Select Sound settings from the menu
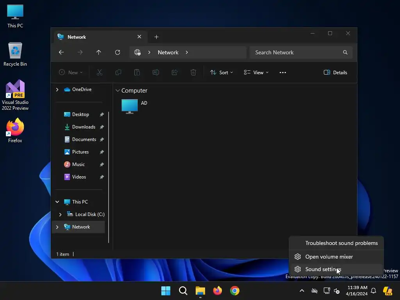 pyautogui.click(x=336, y=270)
